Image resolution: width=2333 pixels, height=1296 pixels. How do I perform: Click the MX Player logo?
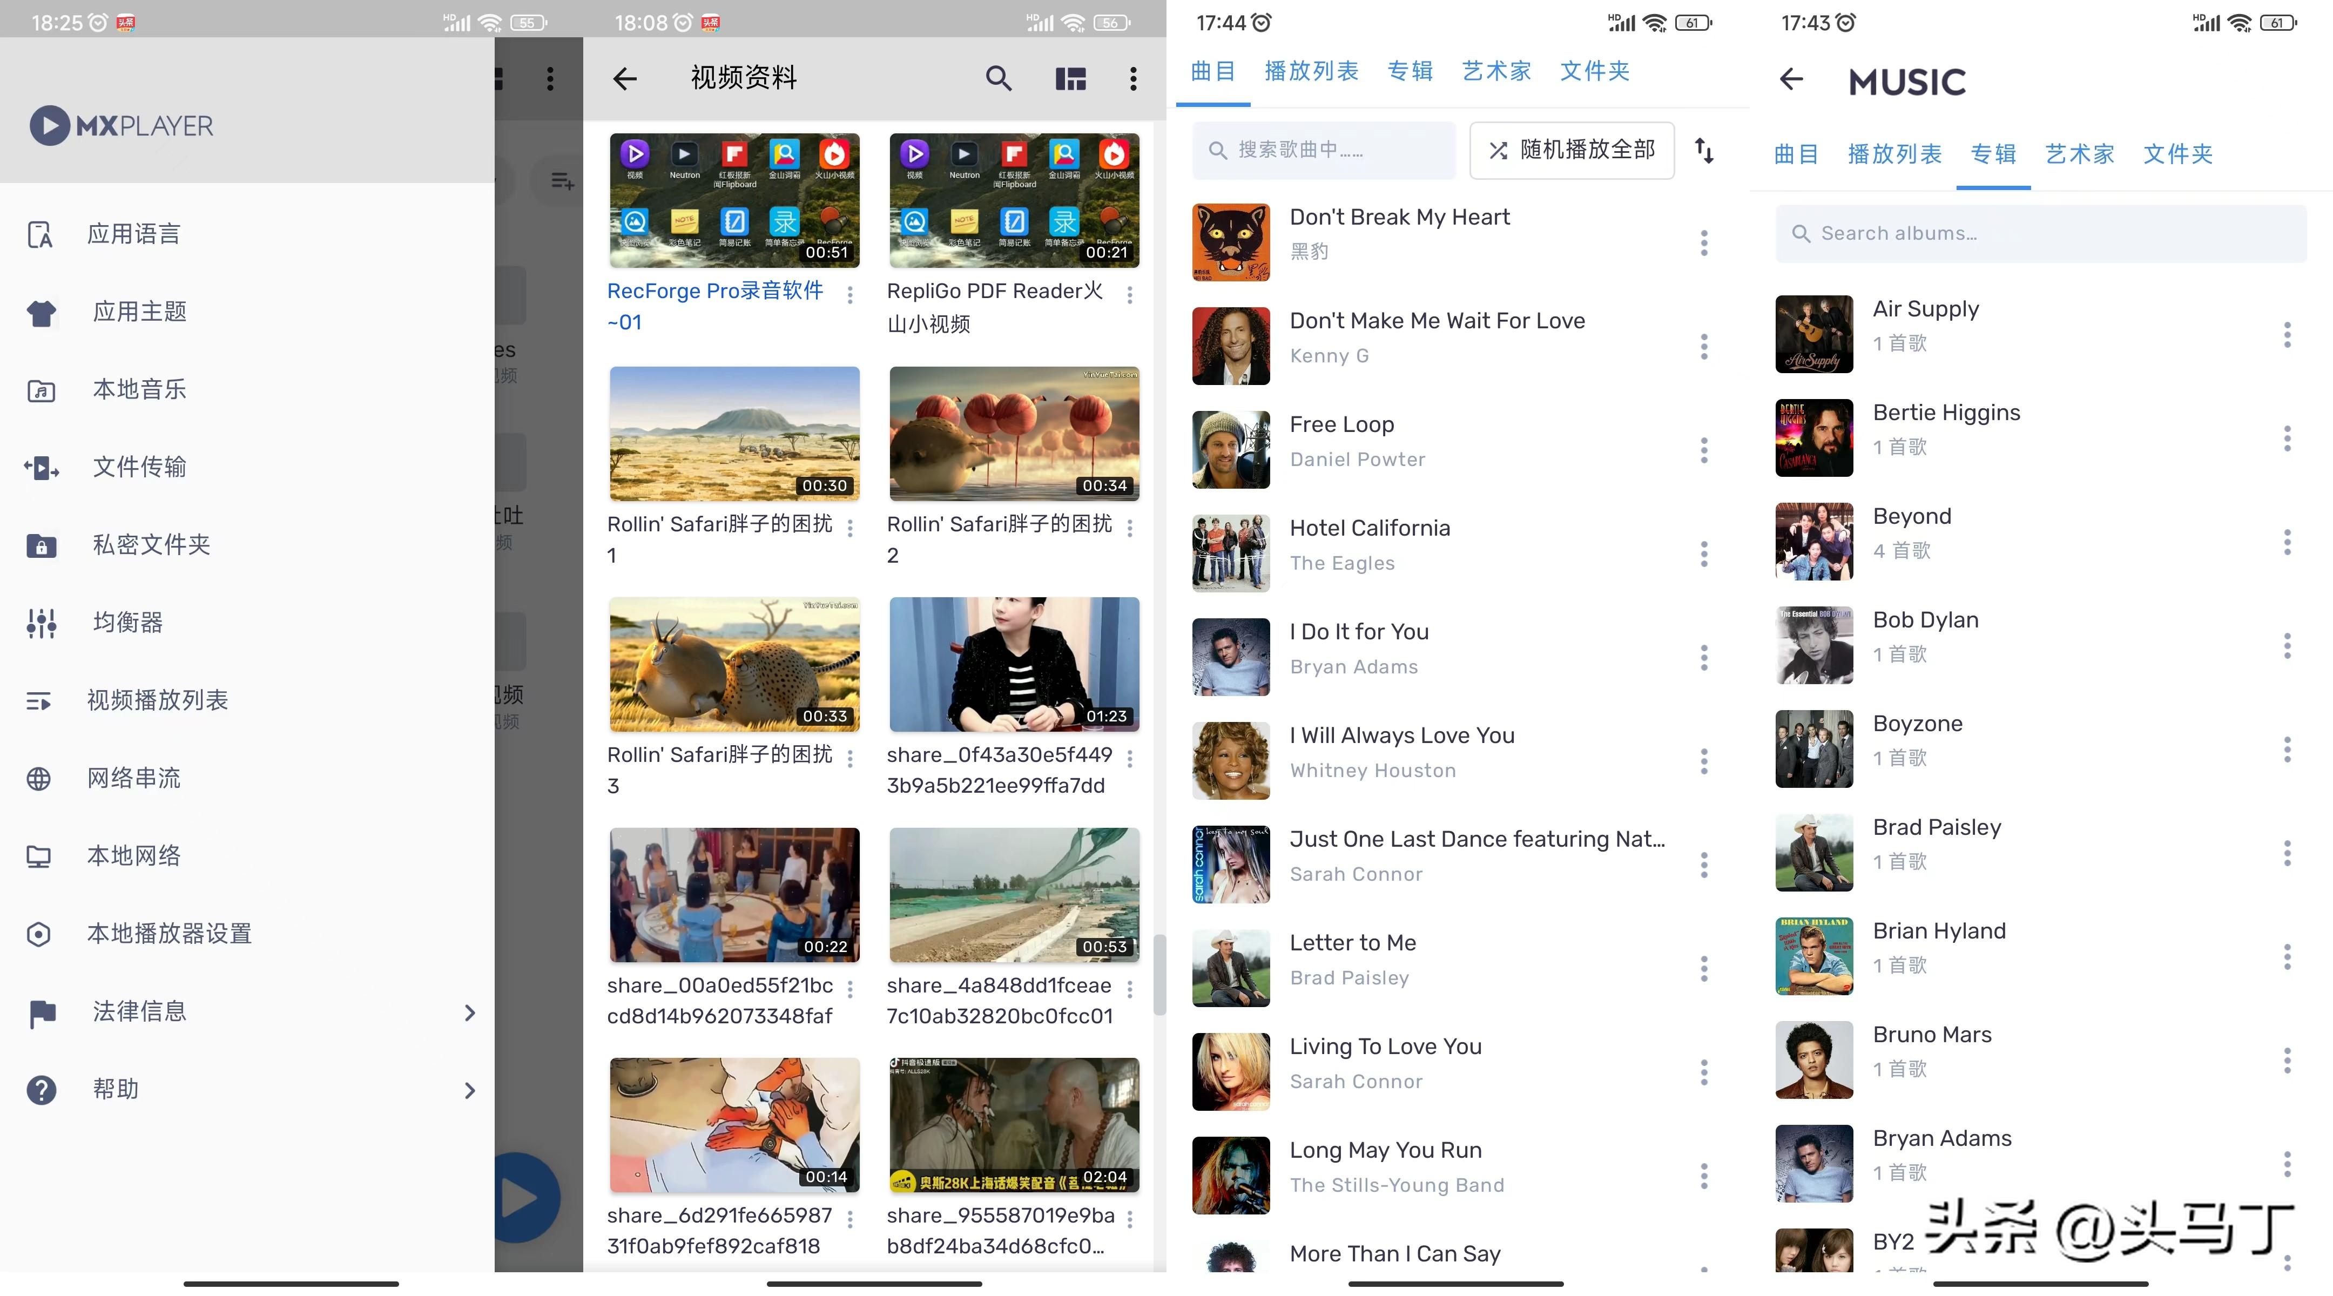coord(122,126)
